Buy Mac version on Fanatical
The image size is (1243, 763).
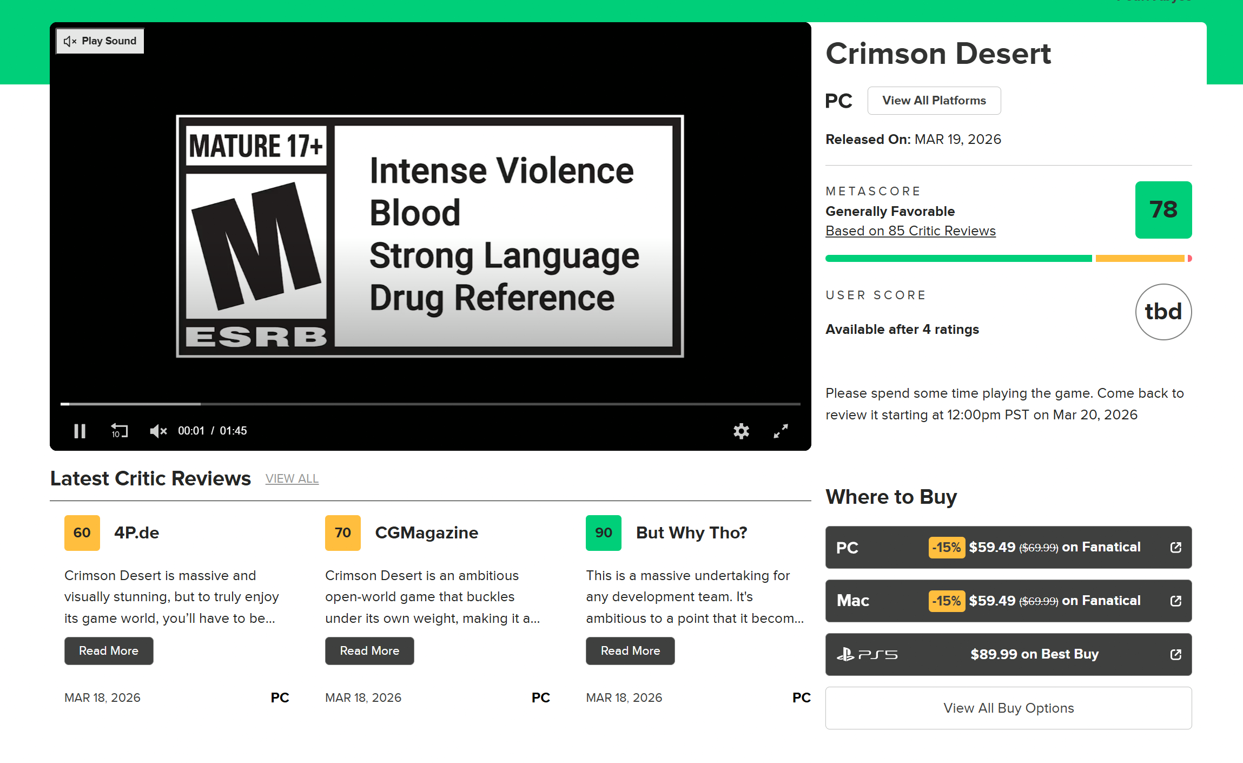click(x=1009, y=601)
